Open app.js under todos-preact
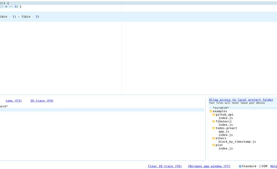Viewport: 277px width, 169px height. (224, 132)
